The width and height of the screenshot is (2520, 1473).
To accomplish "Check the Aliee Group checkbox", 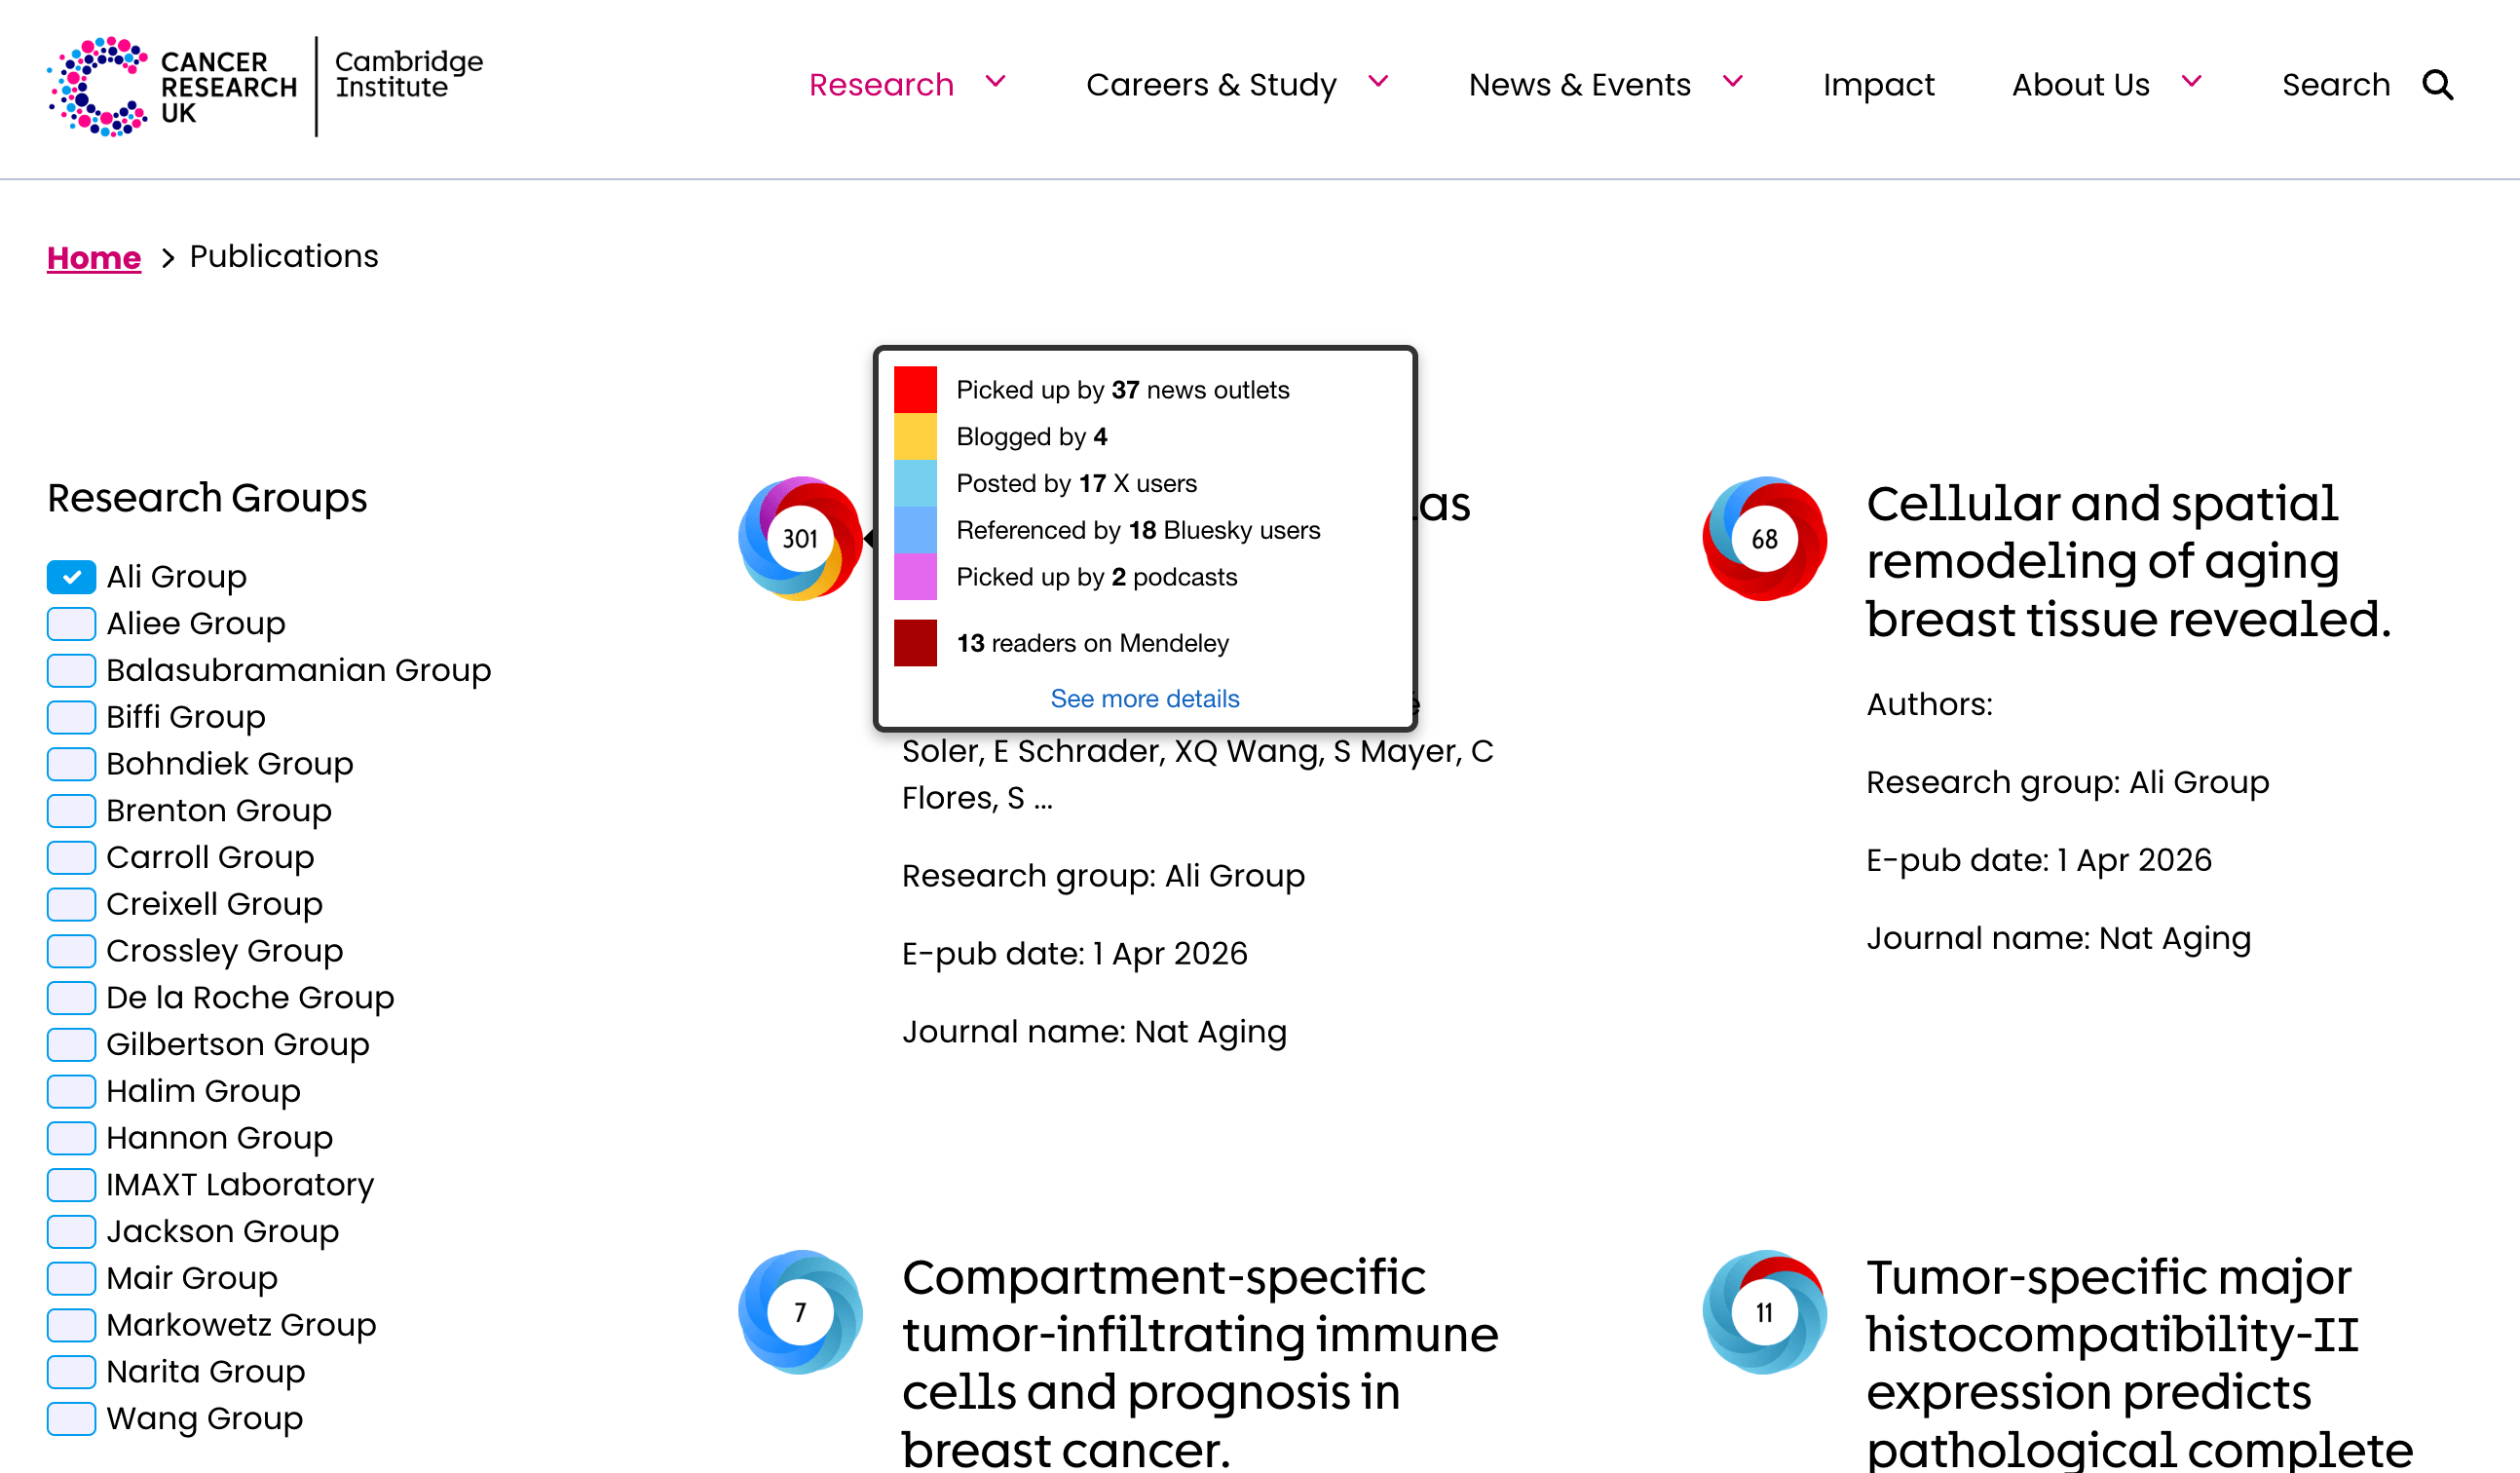I will click(71, 623).
